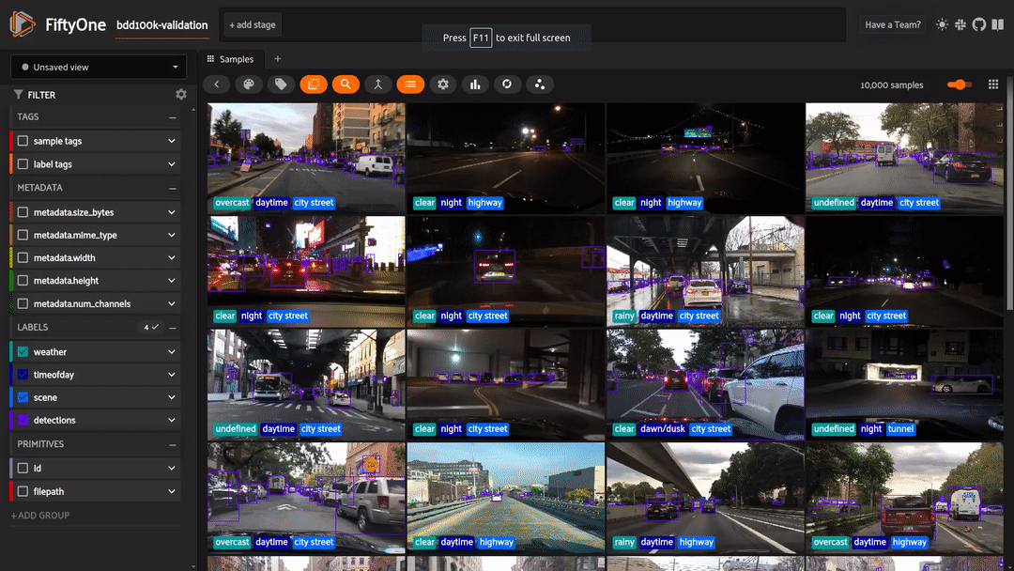Enable the metadata.width checkbox
Screen dimensions: 1014x571
(x=23, y=258)
